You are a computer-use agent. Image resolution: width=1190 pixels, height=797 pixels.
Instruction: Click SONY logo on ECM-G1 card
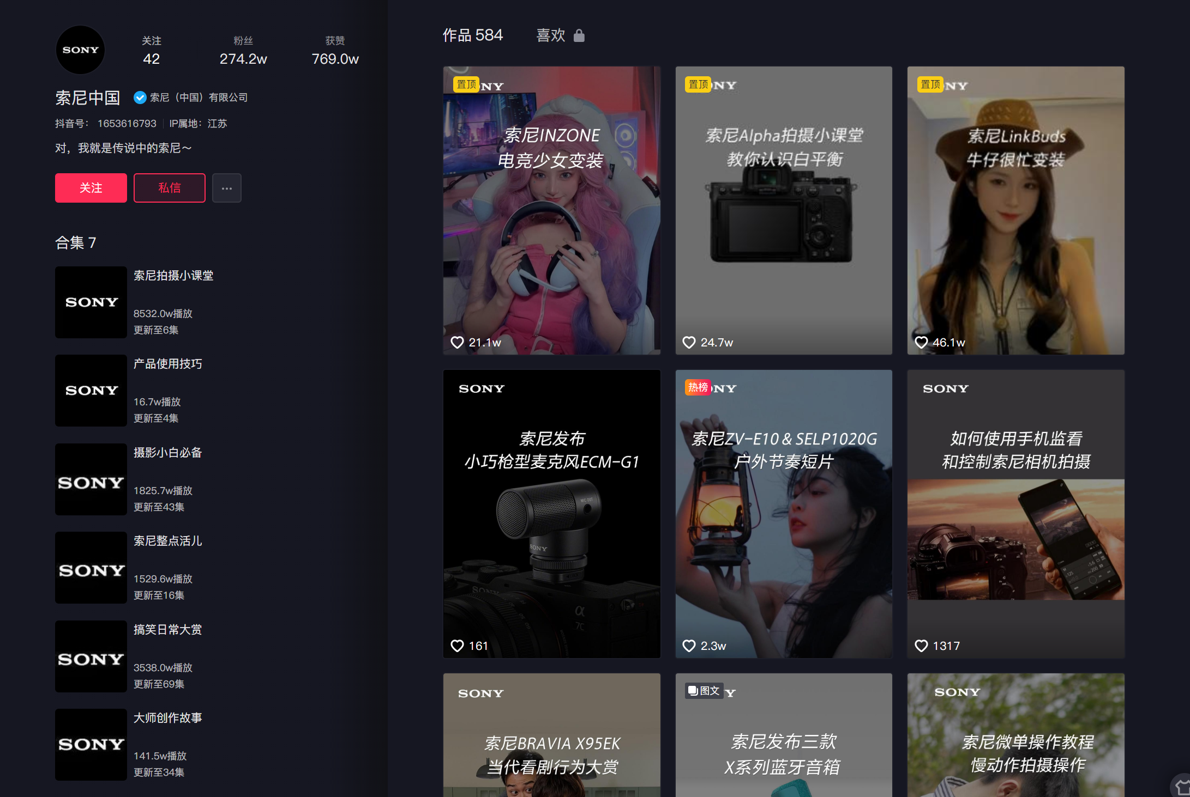[x=482, y=388]
